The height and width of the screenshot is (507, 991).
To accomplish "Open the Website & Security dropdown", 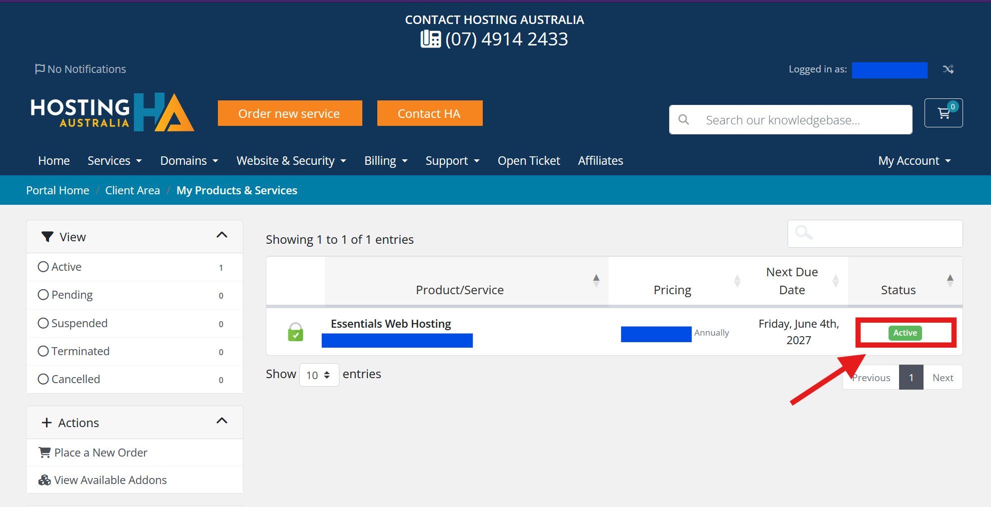I will pos(291,161).
